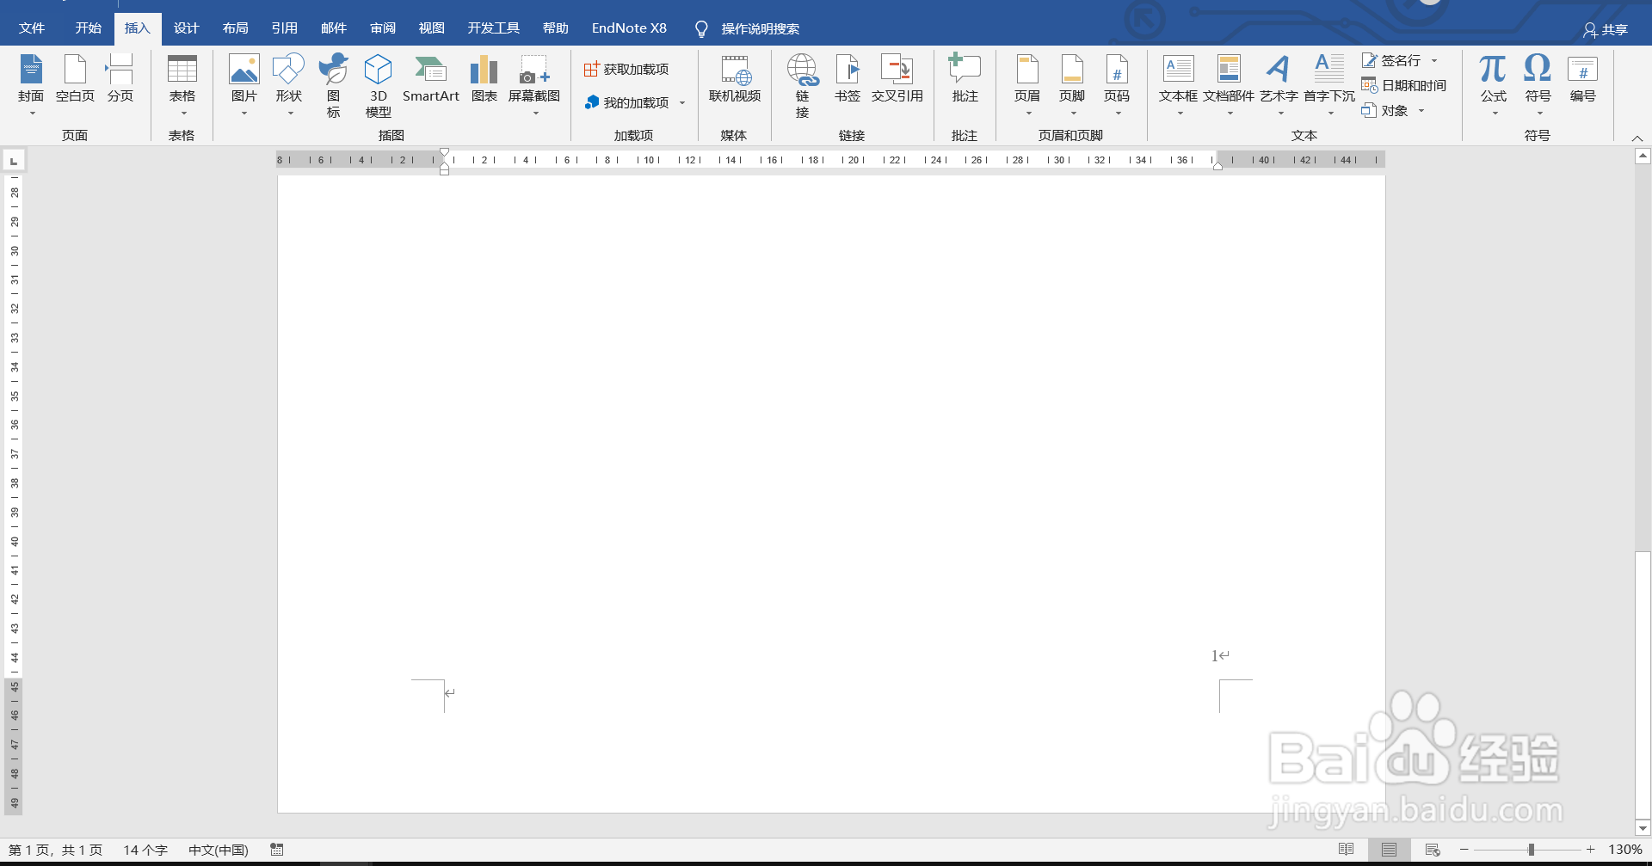The width and height of the screenshot is (1652, 866).
Task: Insert a 3D model (3D模型)
Action: coord(378,84)
